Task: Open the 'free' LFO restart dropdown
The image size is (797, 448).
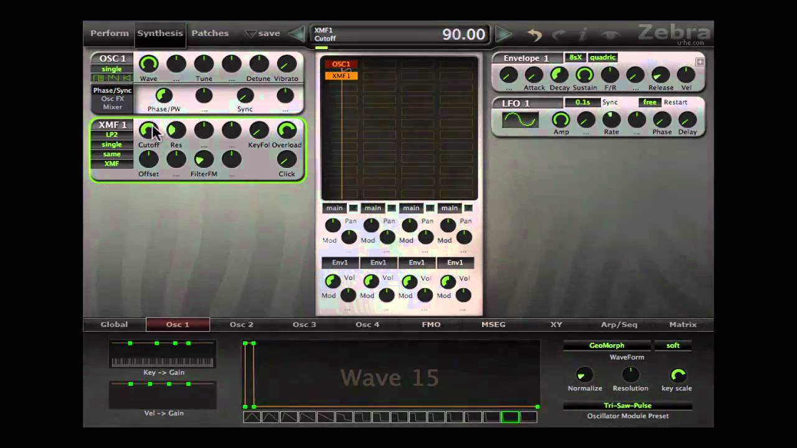Action: point(650,102)
